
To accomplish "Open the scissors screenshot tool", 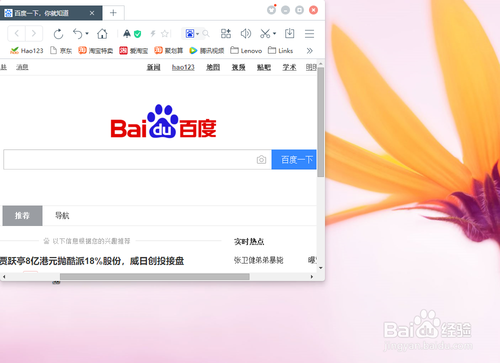I will (264, 33).
